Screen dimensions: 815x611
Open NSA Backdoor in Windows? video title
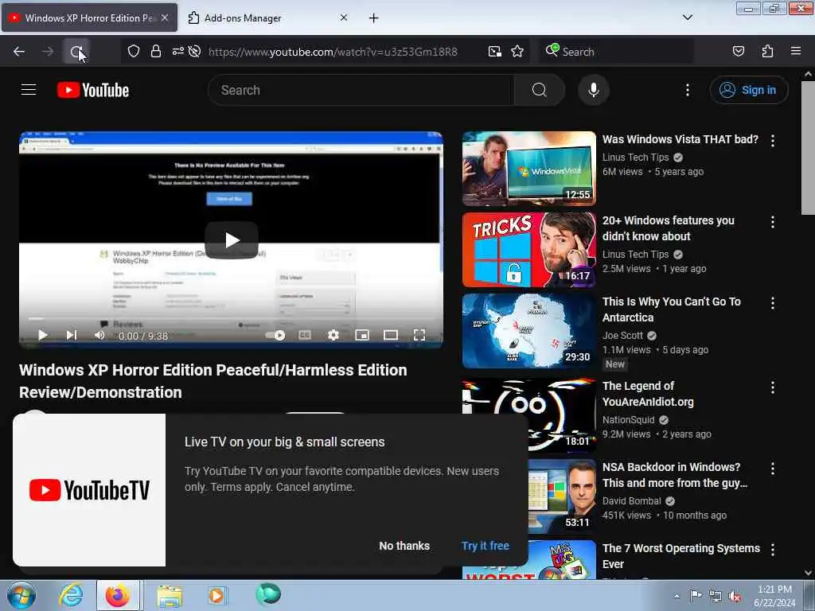(675, 475)
